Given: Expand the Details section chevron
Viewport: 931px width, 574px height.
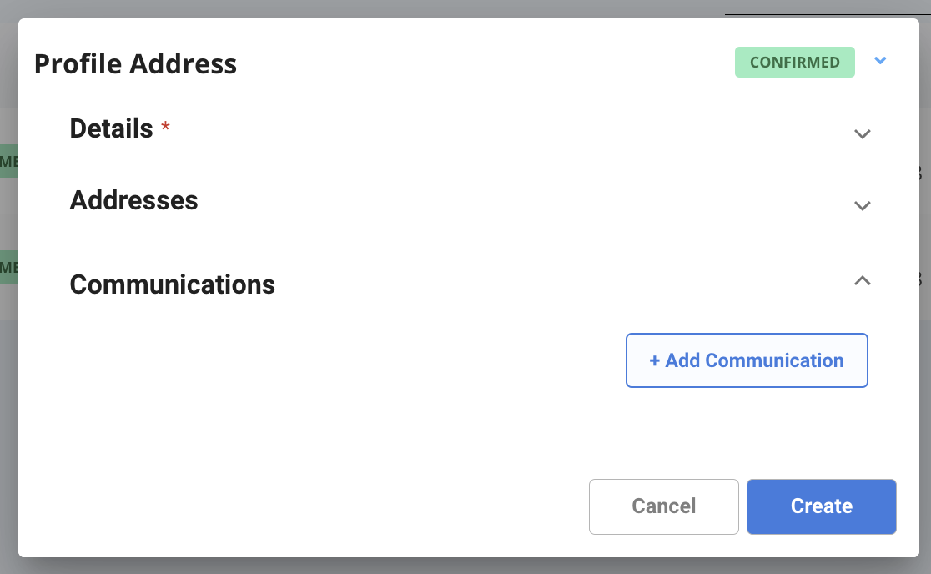Looking at the screenshot, I should [862, 134].
